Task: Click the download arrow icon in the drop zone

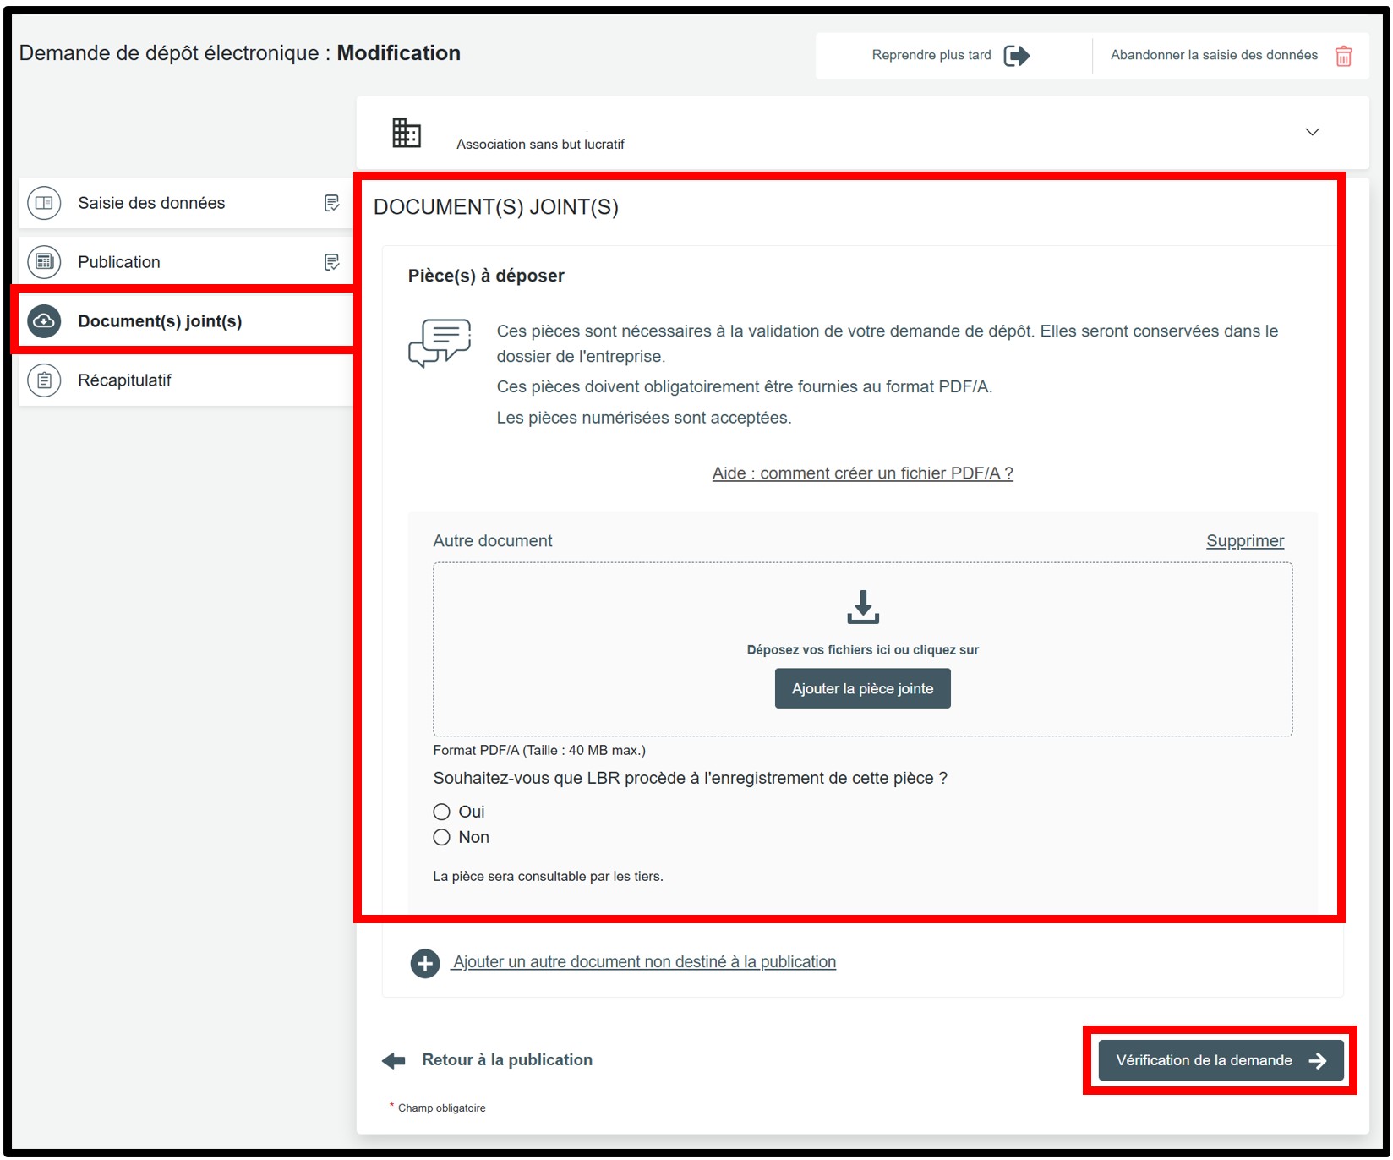Action: click(x=862, y=607)
